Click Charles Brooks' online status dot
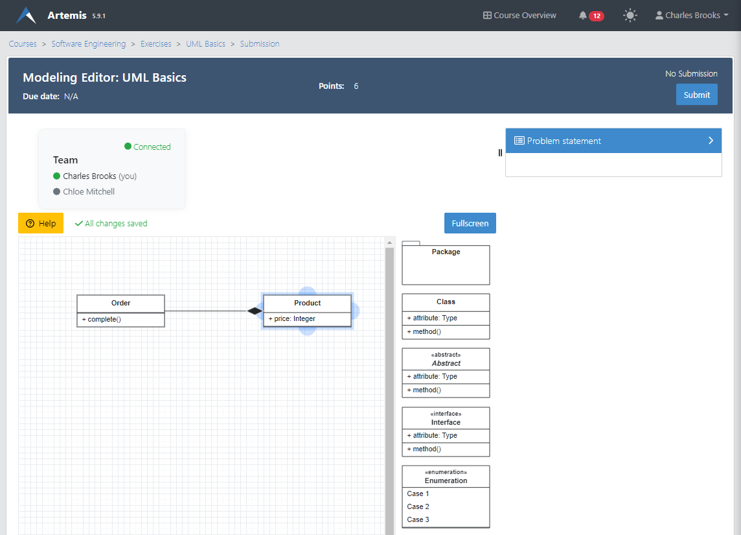Image resolution: width=741 pixels, height=535 pixels. 58,176
